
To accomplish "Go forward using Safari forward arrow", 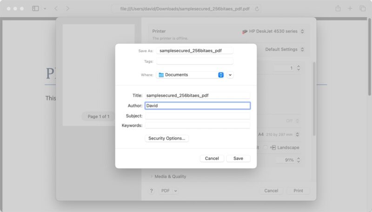I will coord(67,8).
